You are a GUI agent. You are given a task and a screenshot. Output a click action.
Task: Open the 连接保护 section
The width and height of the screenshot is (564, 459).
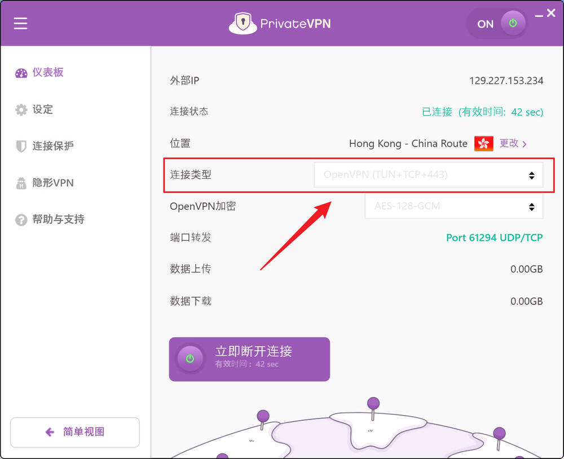pos(45,145)
